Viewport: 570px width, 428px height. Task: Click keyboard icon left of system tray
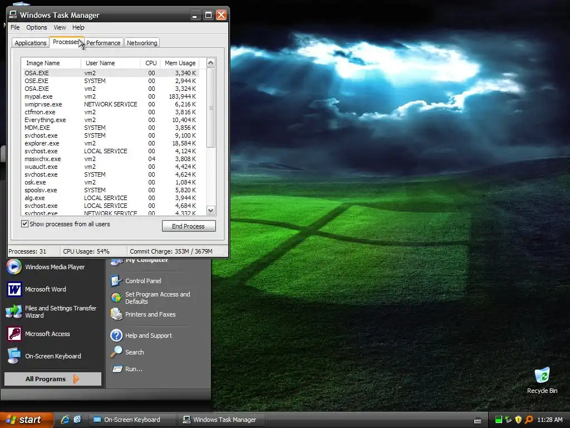(x=478, y=420)
